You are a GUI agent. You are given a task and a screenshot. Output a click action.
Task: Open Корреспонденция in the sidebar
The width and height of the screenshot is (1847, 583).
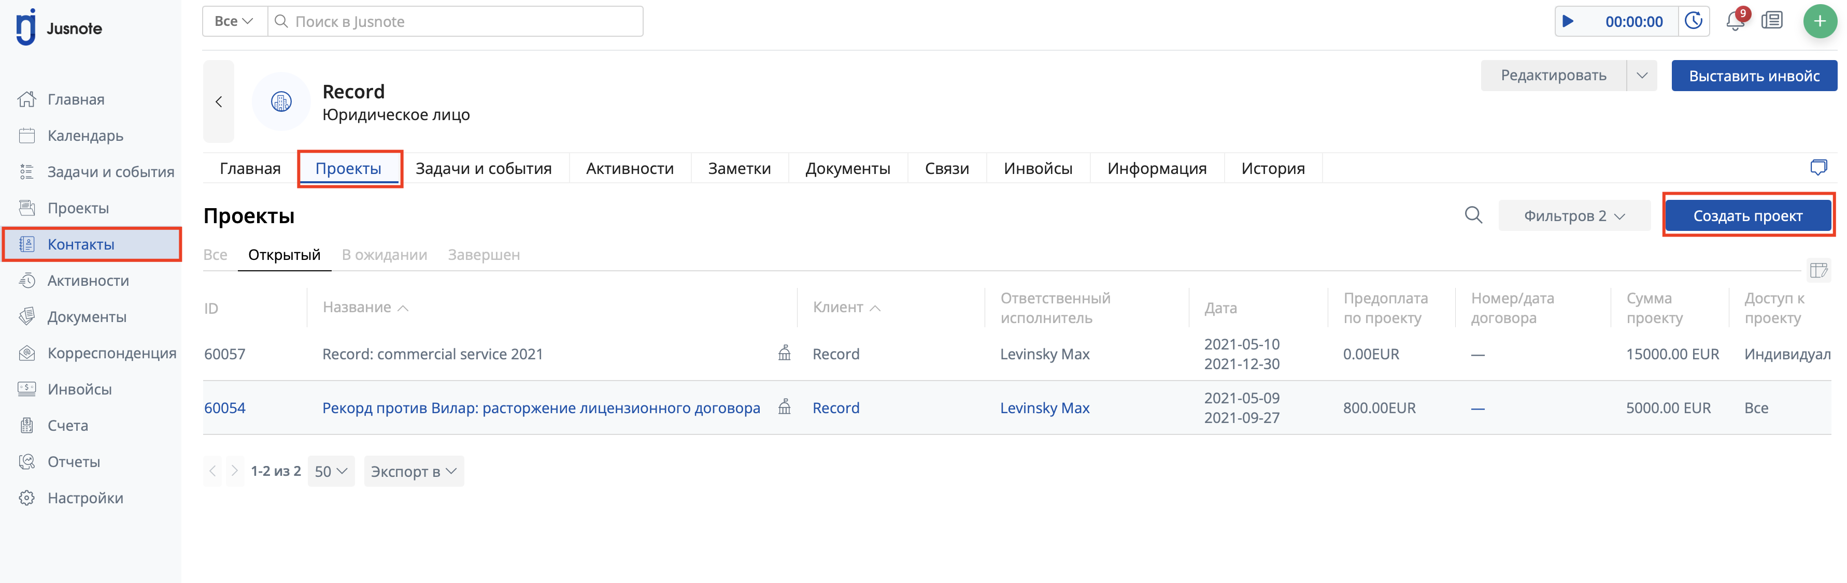click(111, 353)
